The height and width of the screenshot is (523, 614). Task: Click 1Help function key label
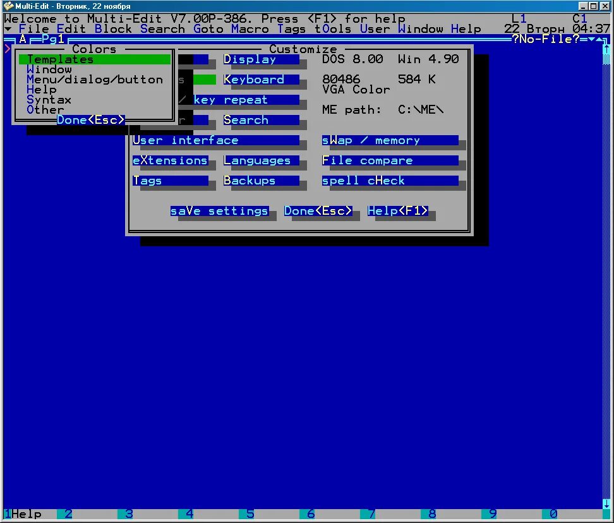[23, 514]
